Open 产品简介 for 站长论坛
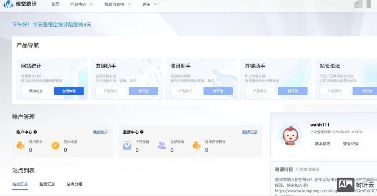The height and width of the screenshot is (196, 377). 334,91
